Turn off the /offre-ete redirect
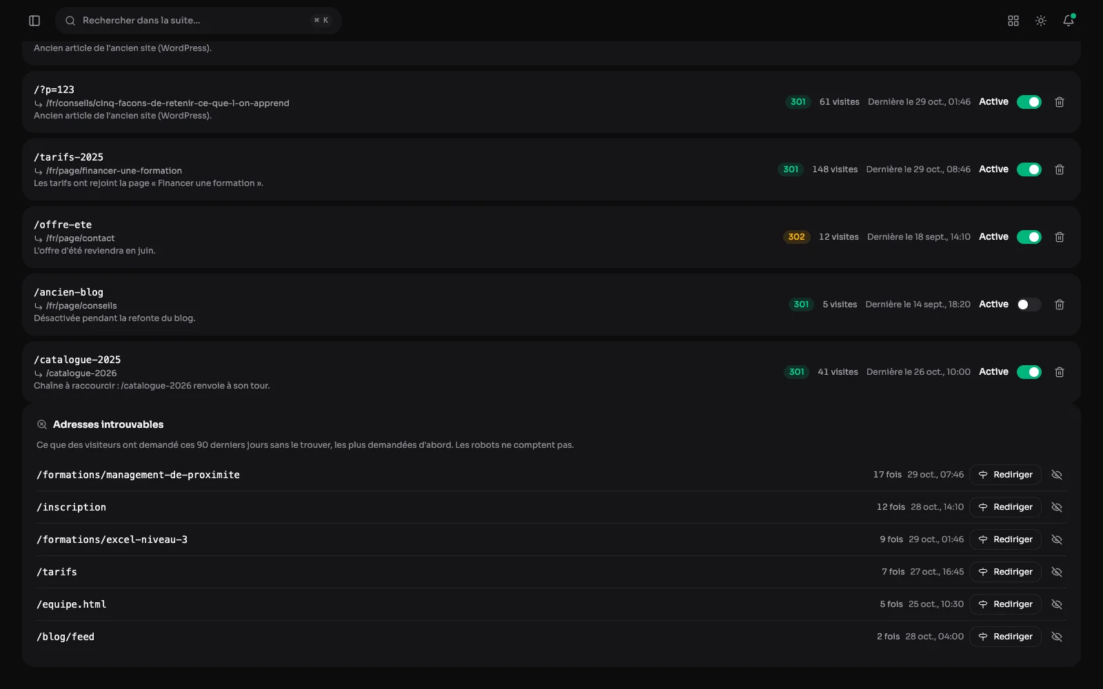The width and height of the screenshot is (1103, 689). tap(1029, 237)
